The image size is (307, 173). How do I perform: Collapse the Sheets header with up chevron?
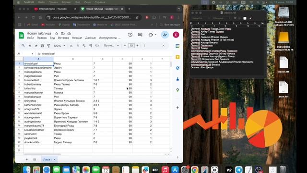click(x=163, y=46)
